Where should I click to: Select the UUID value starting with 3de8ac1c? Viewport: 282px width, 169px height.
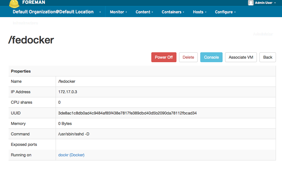(127, 113)
